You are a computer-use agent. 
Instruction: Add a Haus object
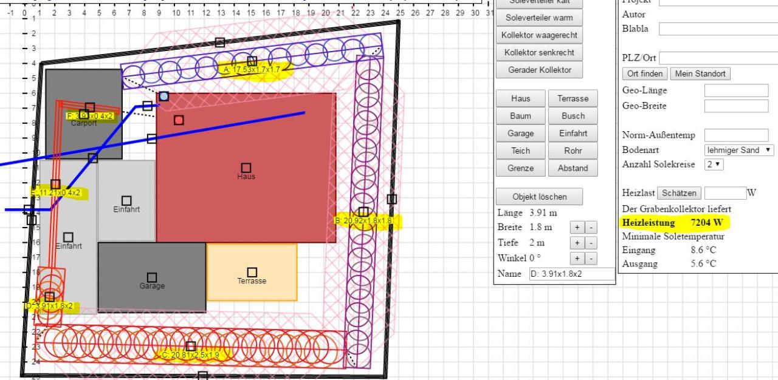click(520, 98)
